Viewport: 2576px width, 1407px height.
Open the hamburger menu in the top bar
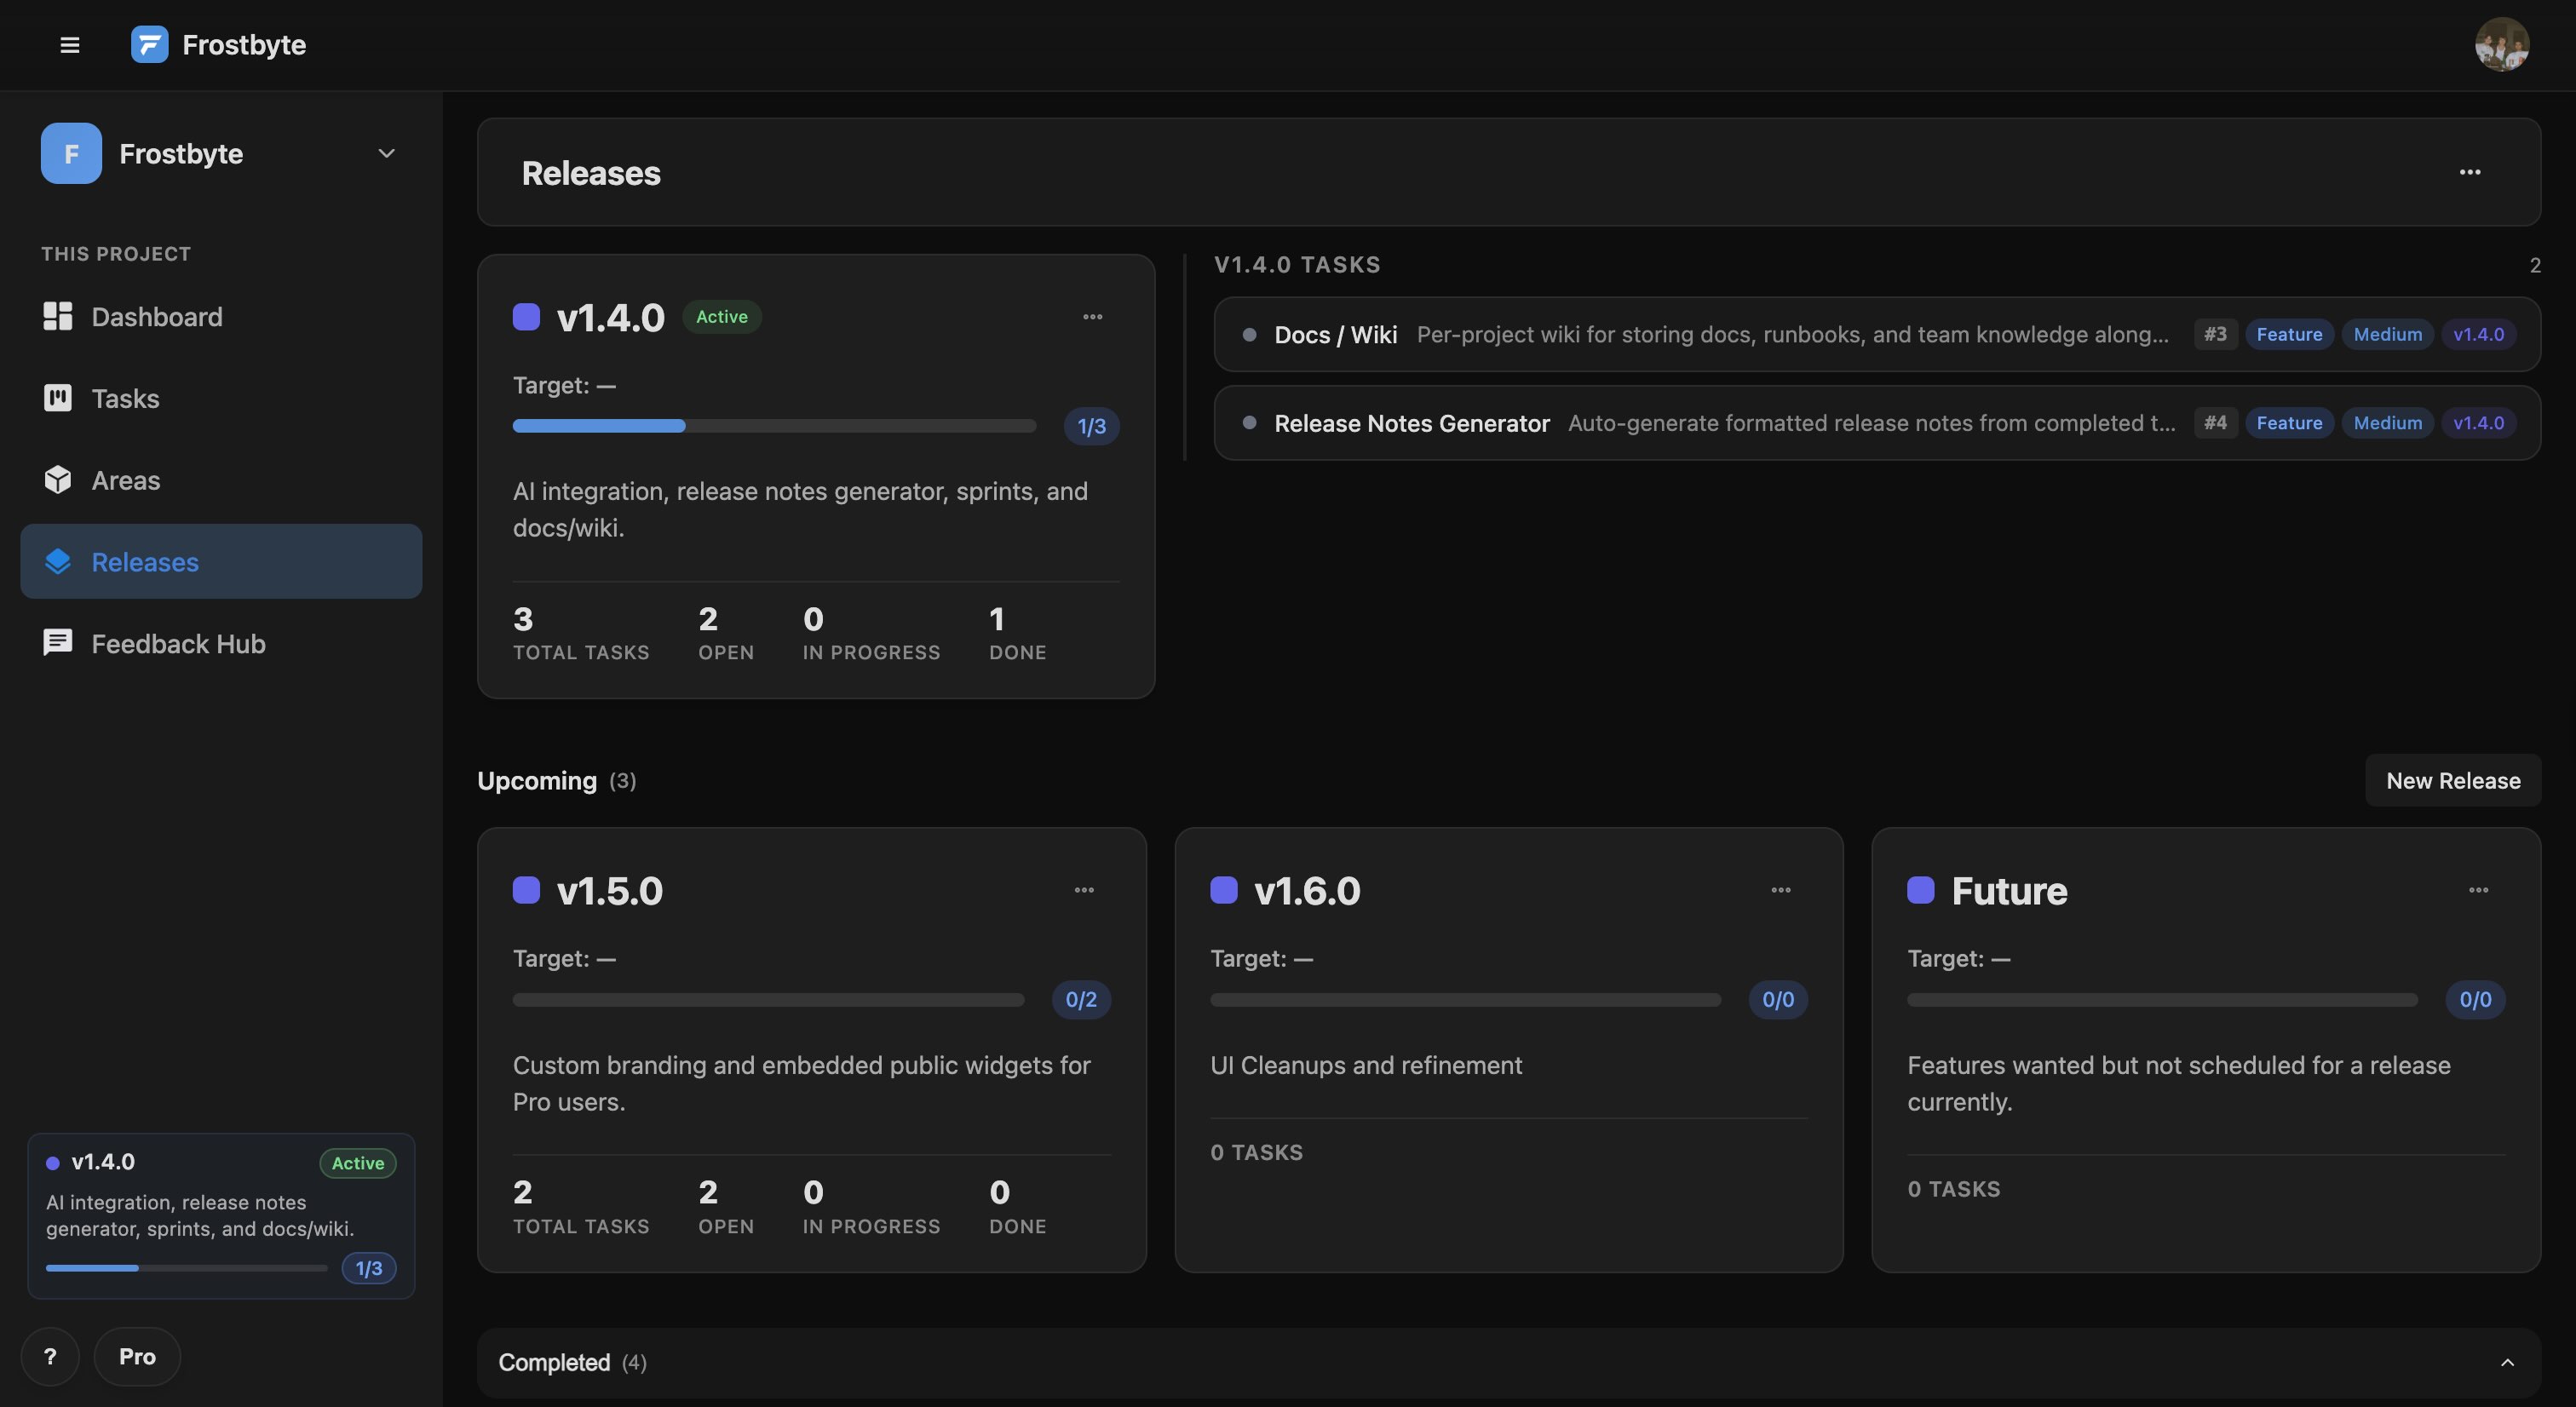pos(69,45)
